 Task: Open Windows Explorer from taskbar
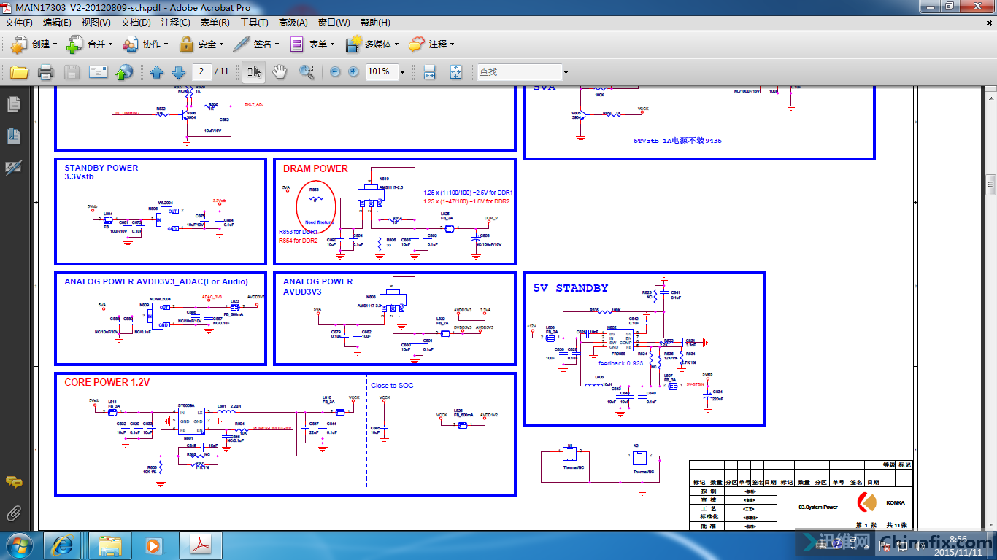coord(110,545)
